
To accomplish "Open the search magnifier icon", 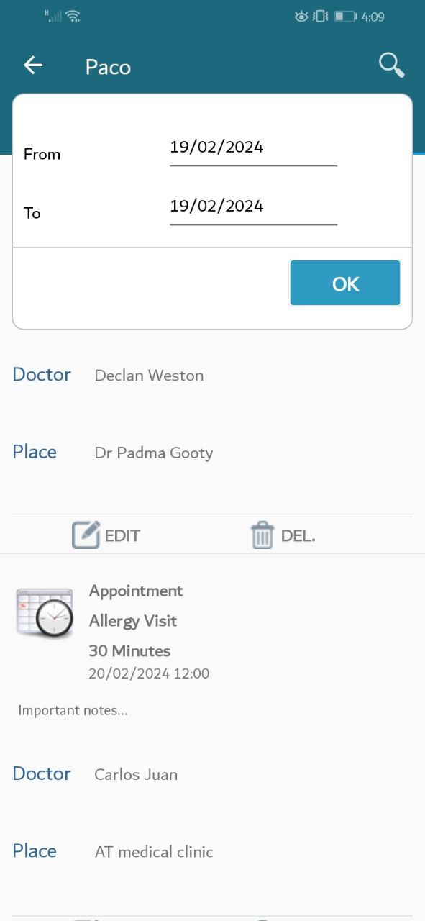I will 391,65.
